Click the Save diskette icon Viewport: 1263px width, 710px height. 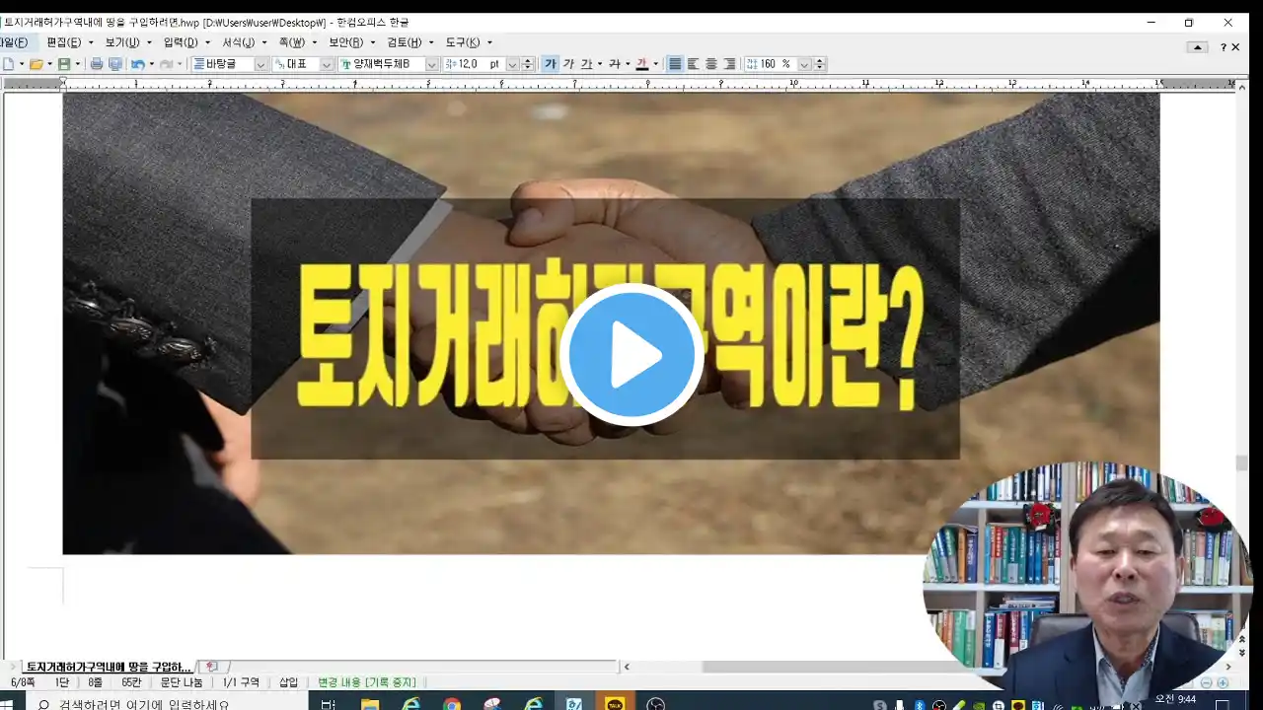(x=64, y=64)
